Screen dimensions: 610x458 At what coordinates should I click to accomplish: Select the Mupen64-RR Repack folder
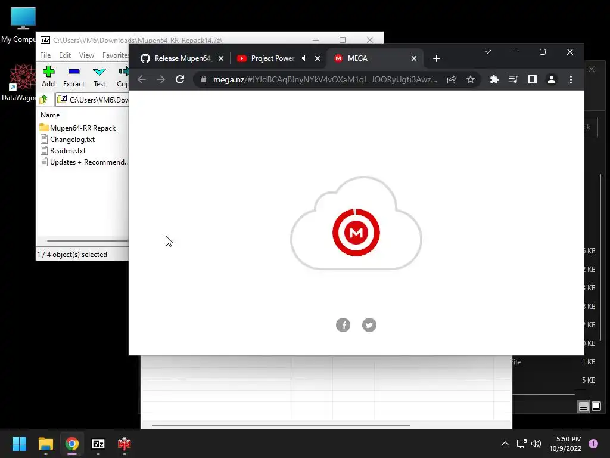point(77,128)
